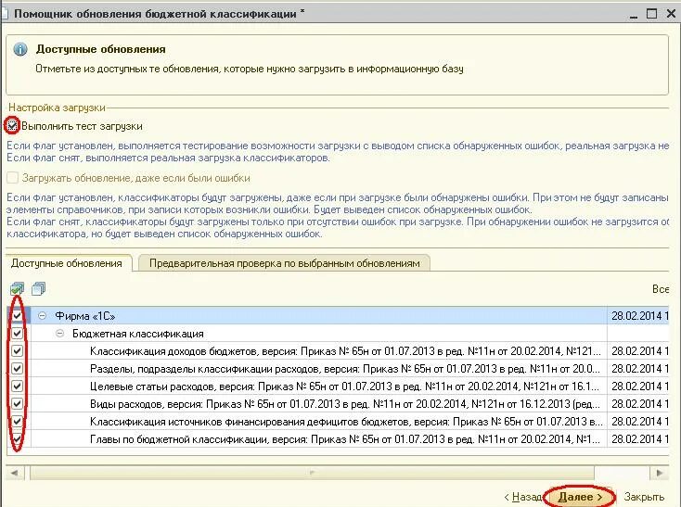Select the Бюджетная классификация row text
Viewport: 681px width, 507px height.
(x=137, y=334)
